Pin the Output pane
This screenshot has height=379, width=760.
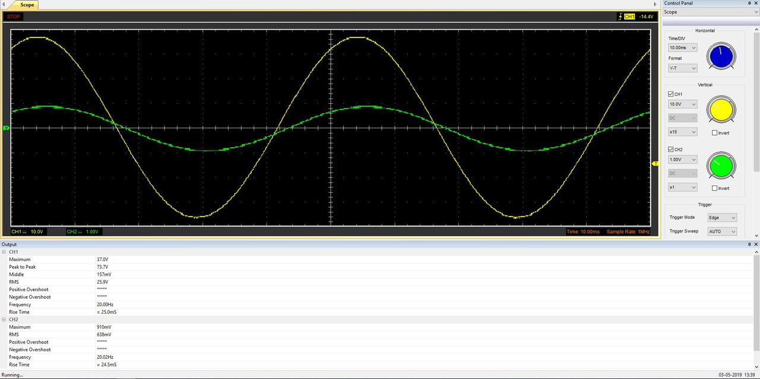coord(749,244)
